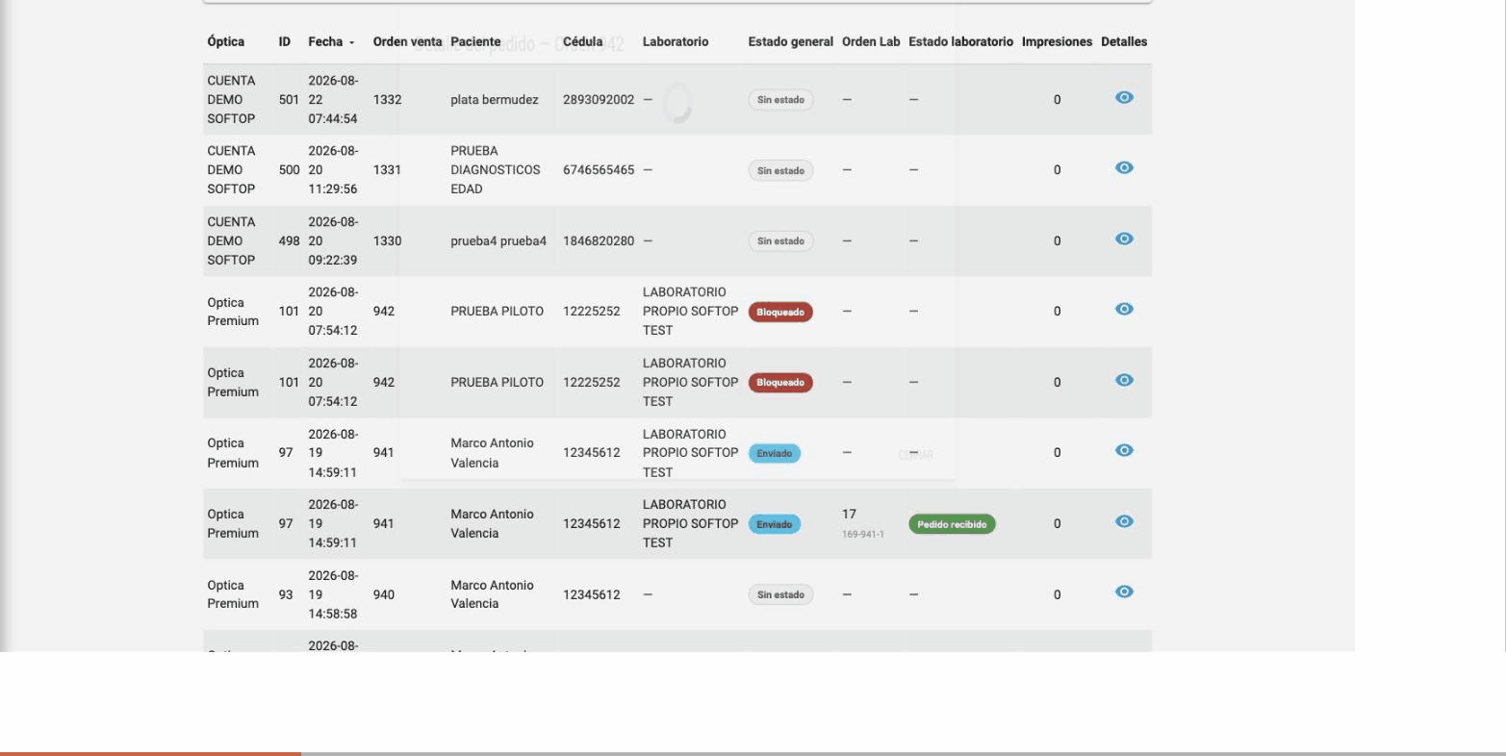
Task: Click date 2026-08-19 14:58:58
Action: (333, 594)
